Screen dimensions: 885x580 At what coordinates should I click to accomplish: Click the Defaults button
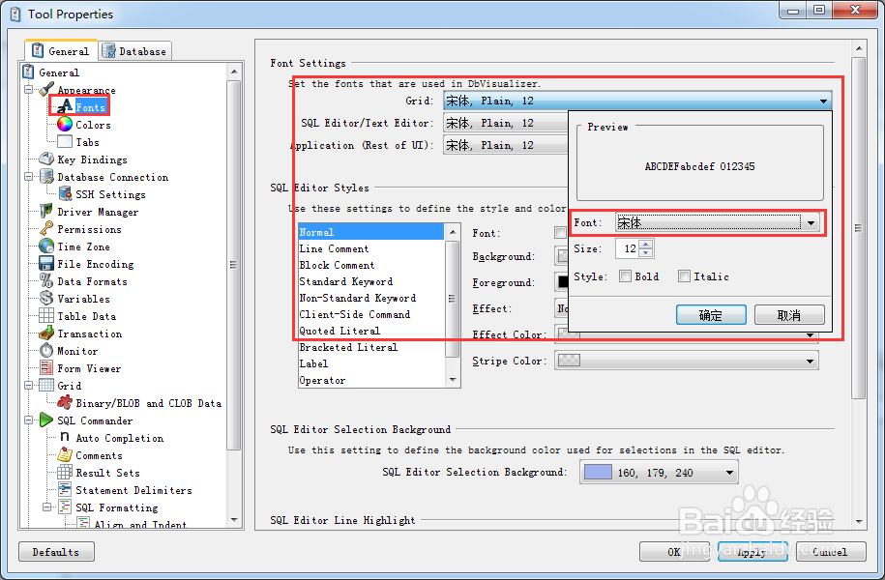56,552
